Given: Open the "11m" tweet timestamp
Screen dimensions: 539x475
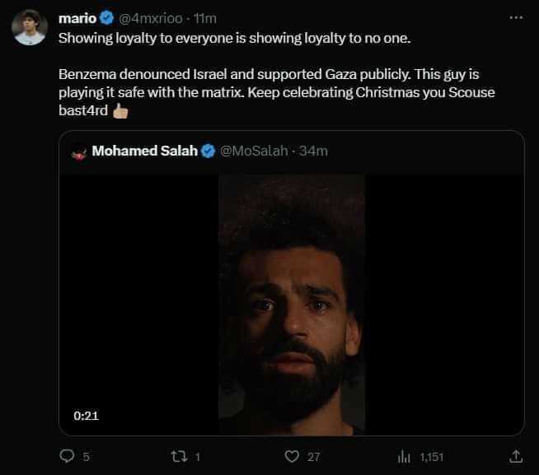Looking at the screenshot, I should 206,17.
